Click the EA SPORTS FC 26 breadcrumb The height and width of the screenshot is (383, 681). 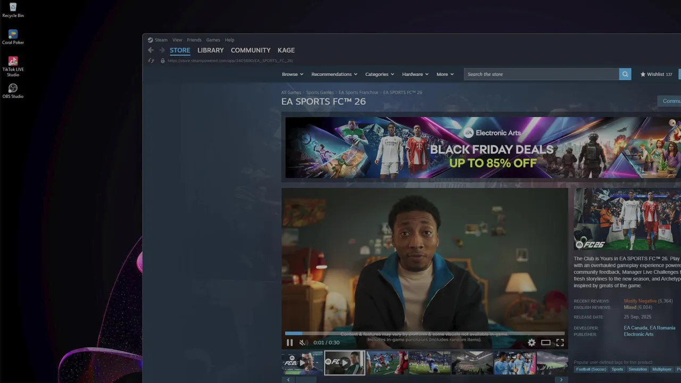pyautogui.click(x=403, y=93)
